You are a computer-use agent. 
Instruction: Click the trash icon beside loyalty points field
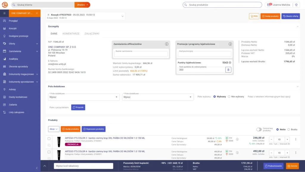[228, 70]
